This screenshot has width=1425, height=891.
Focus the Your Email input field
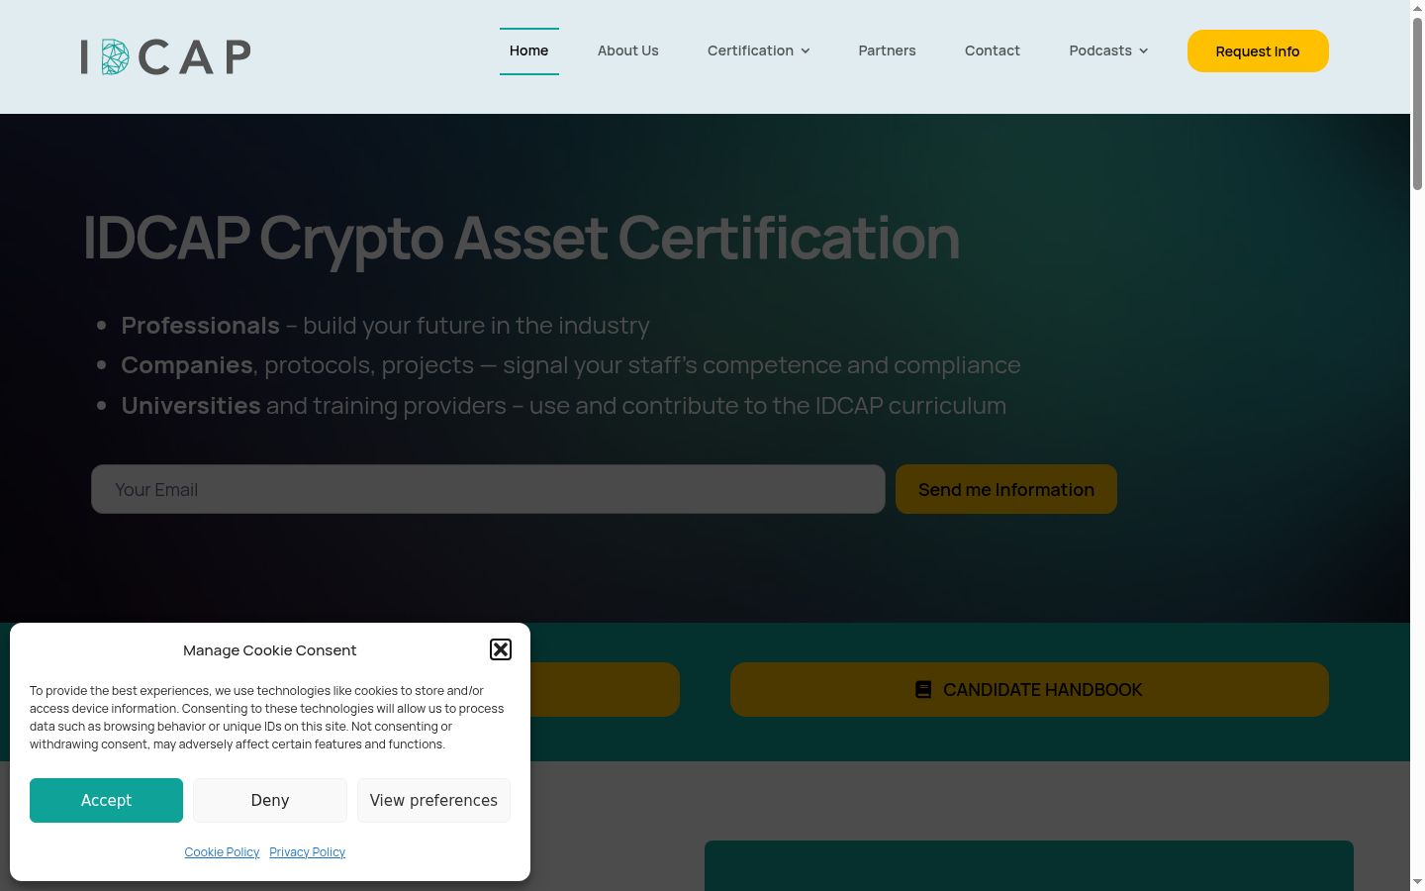(488, 489)
